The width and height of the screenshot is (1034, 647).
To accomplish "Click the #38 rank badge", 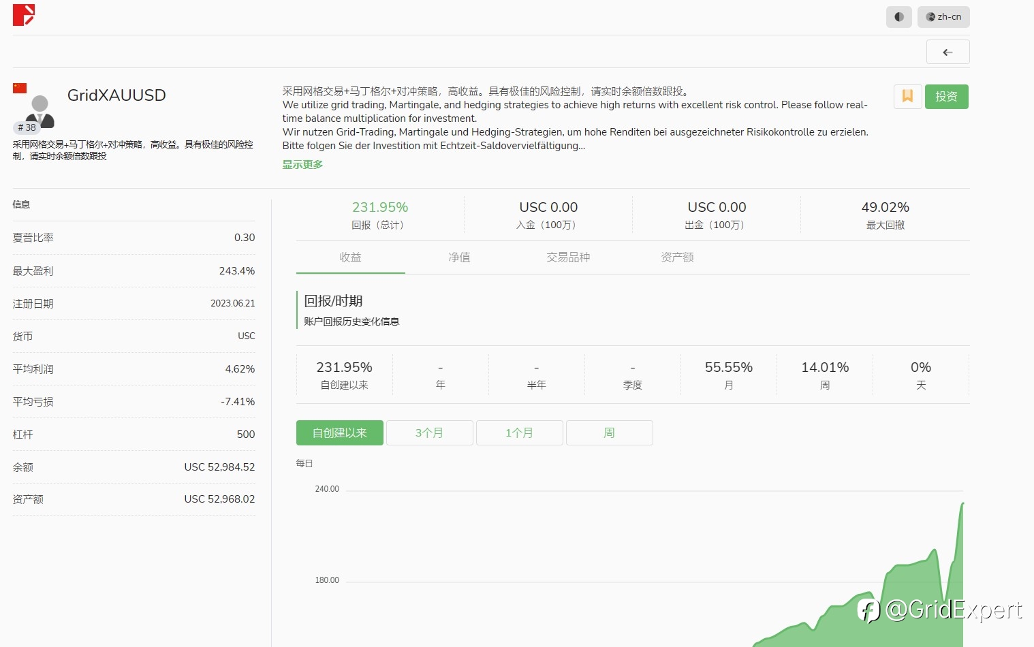I will pos(27,127).
